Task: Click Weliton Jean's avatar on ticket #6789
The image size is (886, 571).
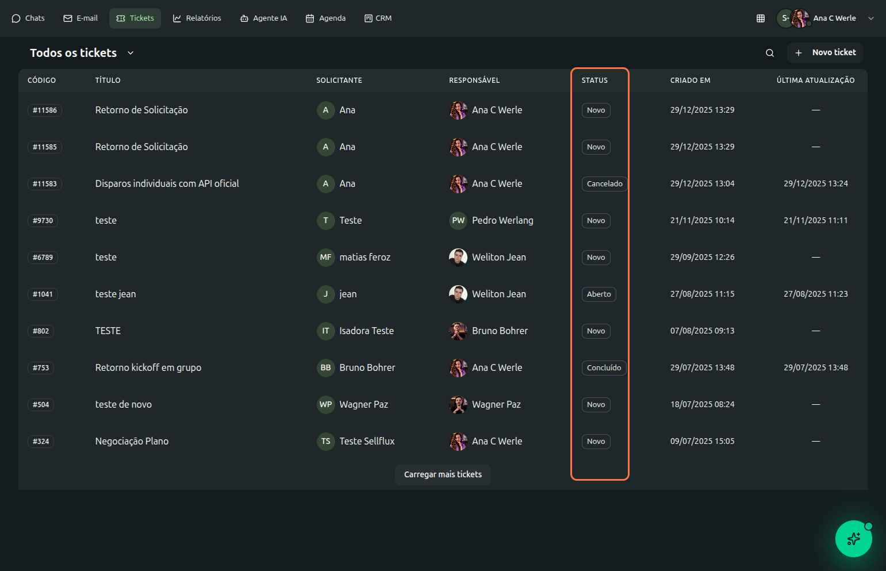Action: coord(458,258)
